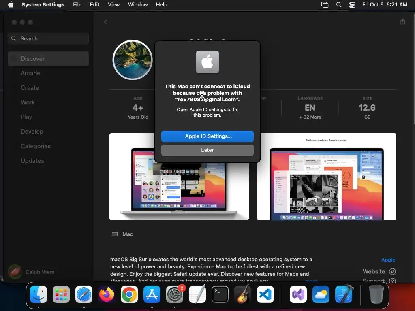The image size is (415, 311).
Task: Go back with the chevron arrow
Action: (x=105, y=22)
